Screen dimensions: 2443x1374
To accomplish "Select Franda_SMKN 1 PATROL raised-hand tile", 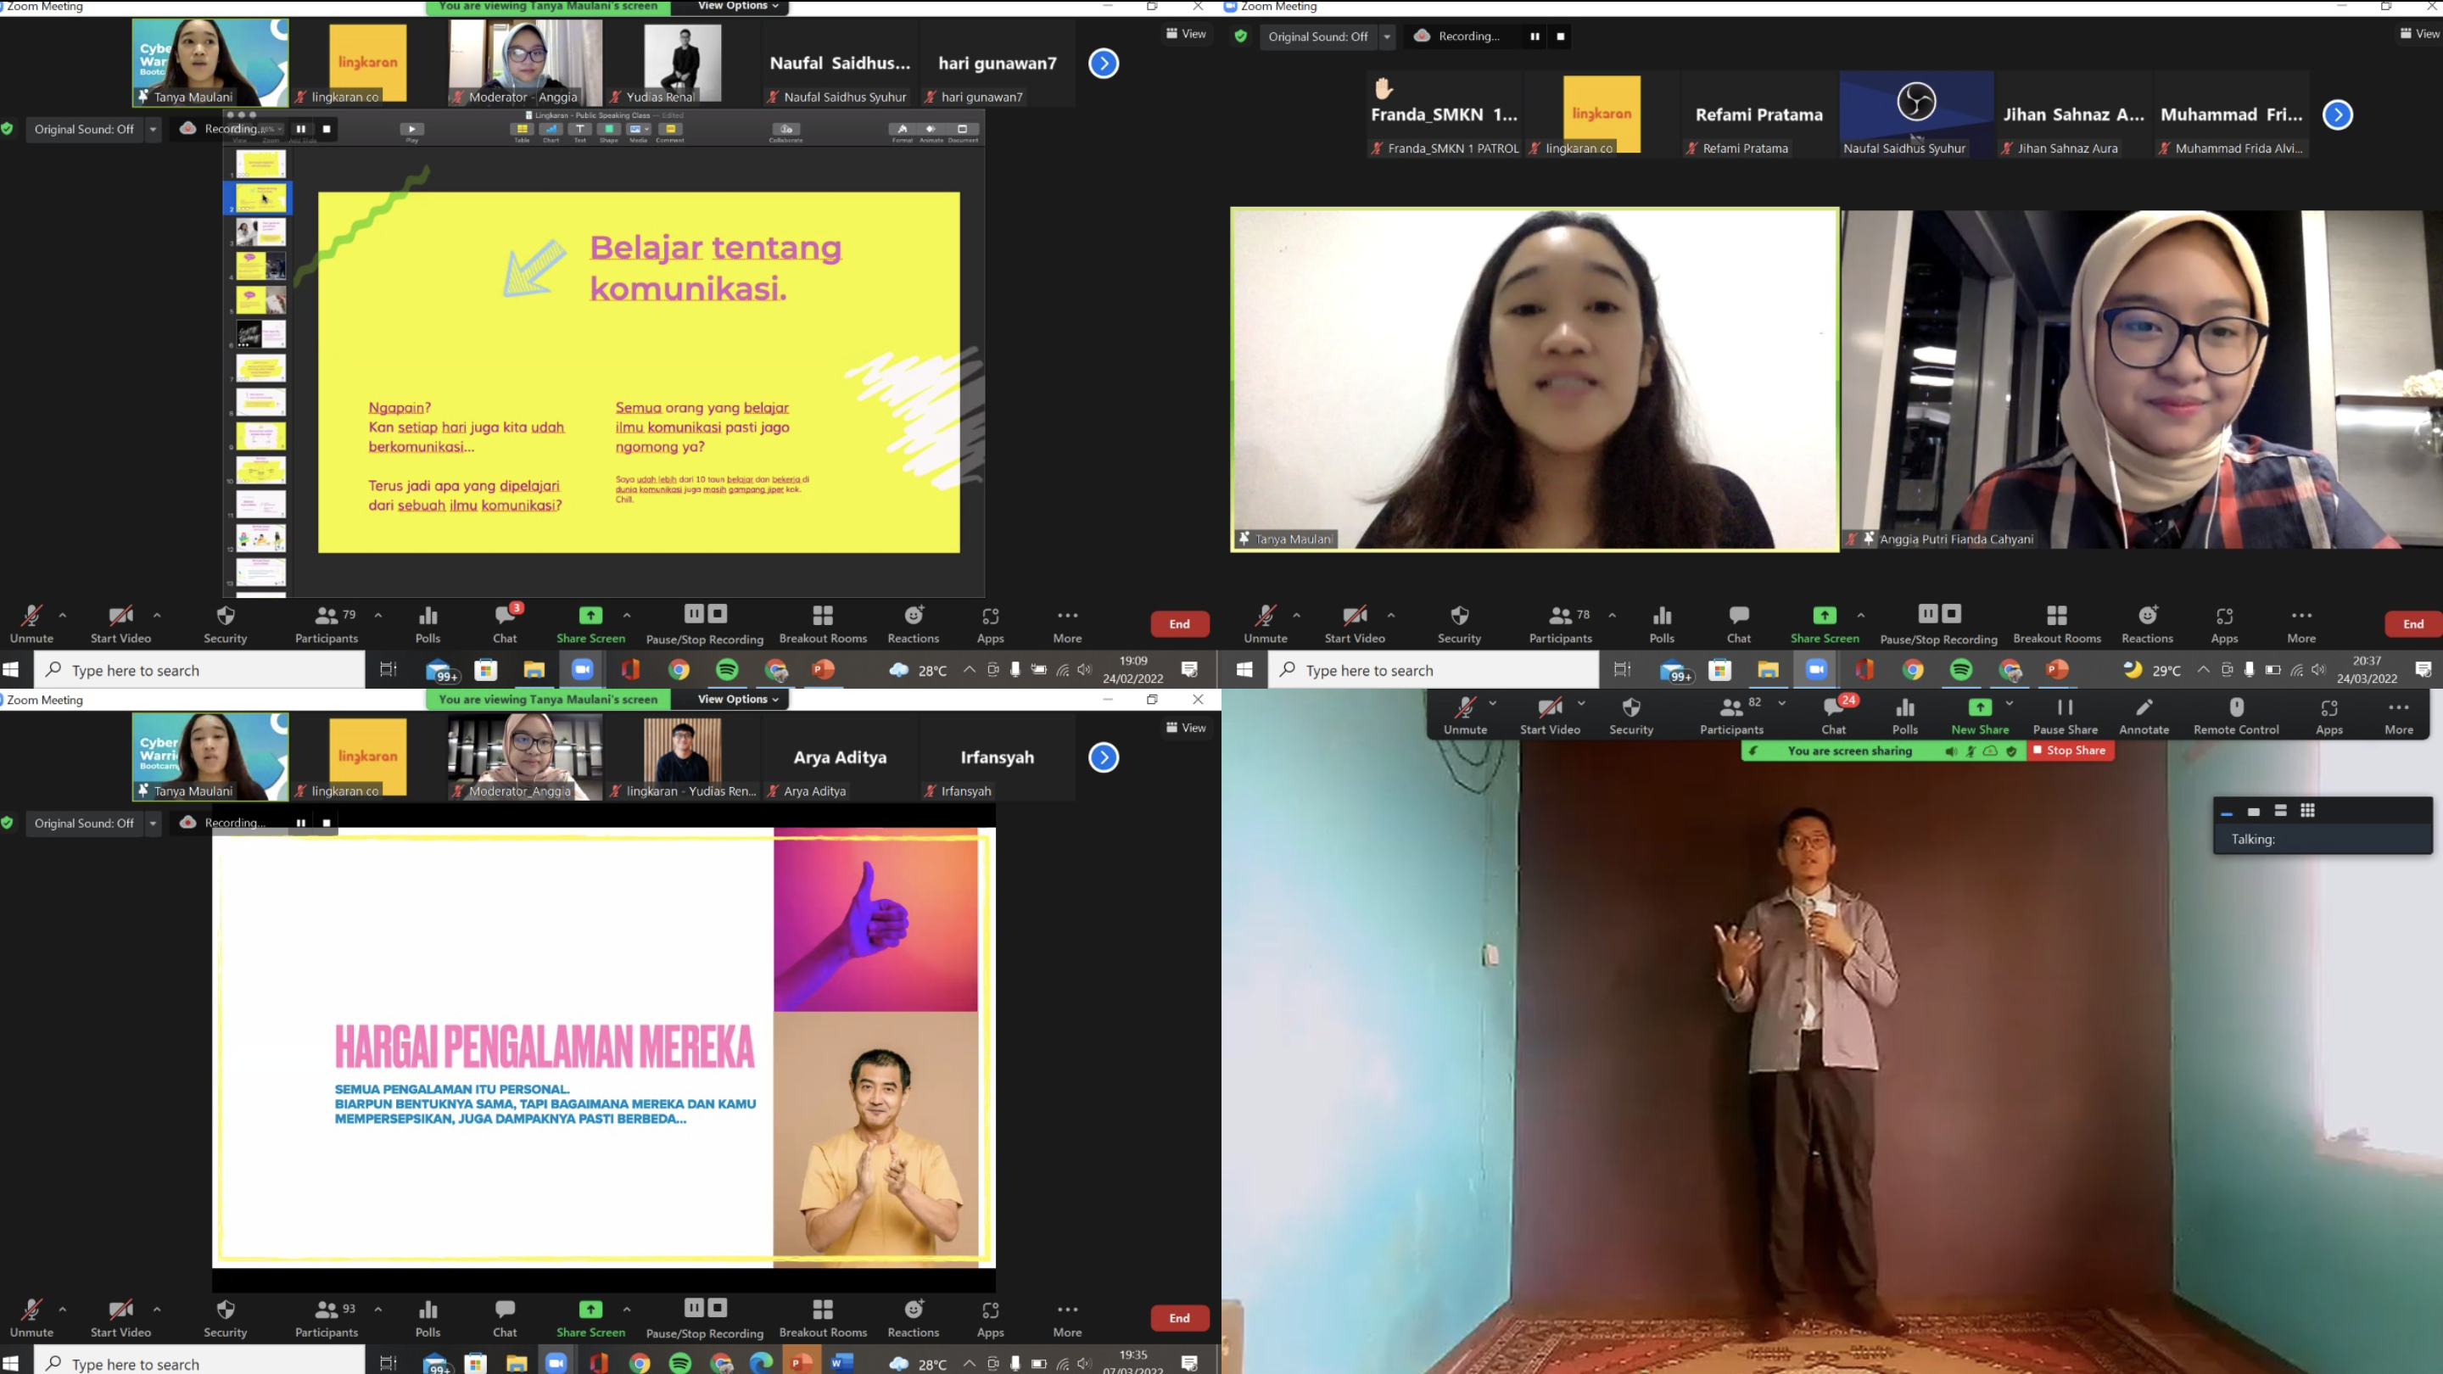I will pos(1445,114).
